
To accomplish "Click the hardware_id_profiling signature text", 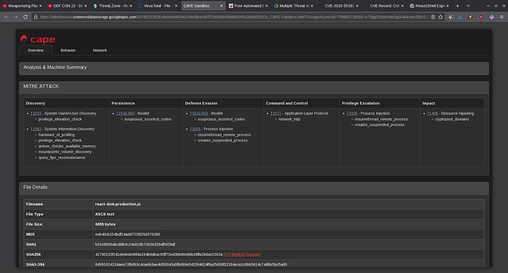I will pos(57,135).
